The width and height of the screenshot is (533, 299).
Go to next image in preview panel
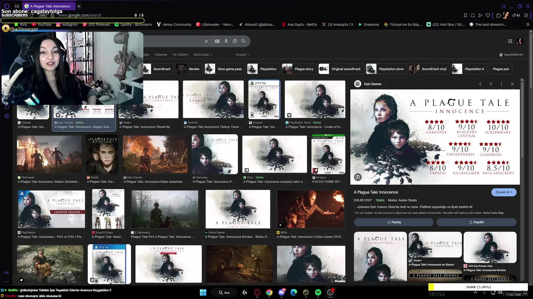click(x=491, y=84)
